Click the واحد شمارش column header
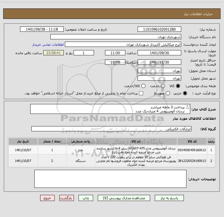Viewport: 224px width, 217px height. coord(81,141)
